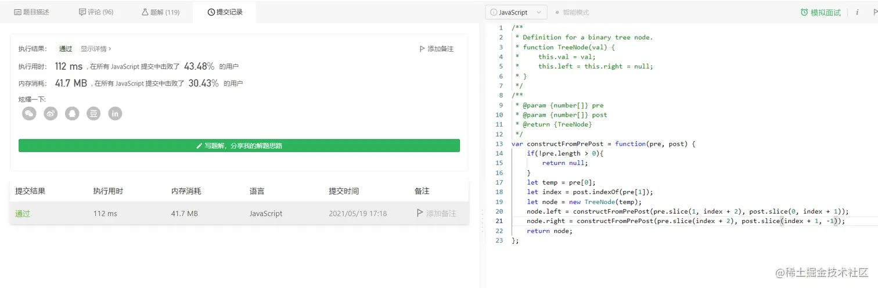Viewport: 878px width, 288px height.
Task: Click line number 21 in the editor gutter
Action: pos(499,221)
